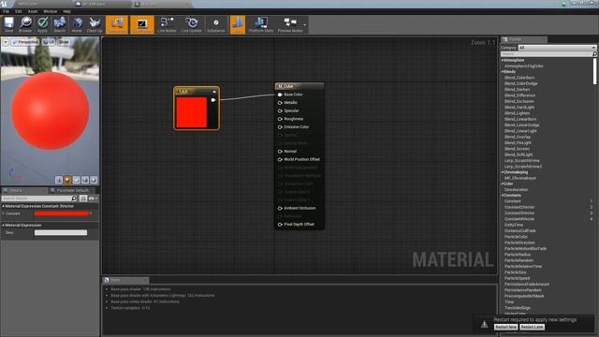Select Constant3Vector in the palette
599x337 pixels.
click(519, 212)
